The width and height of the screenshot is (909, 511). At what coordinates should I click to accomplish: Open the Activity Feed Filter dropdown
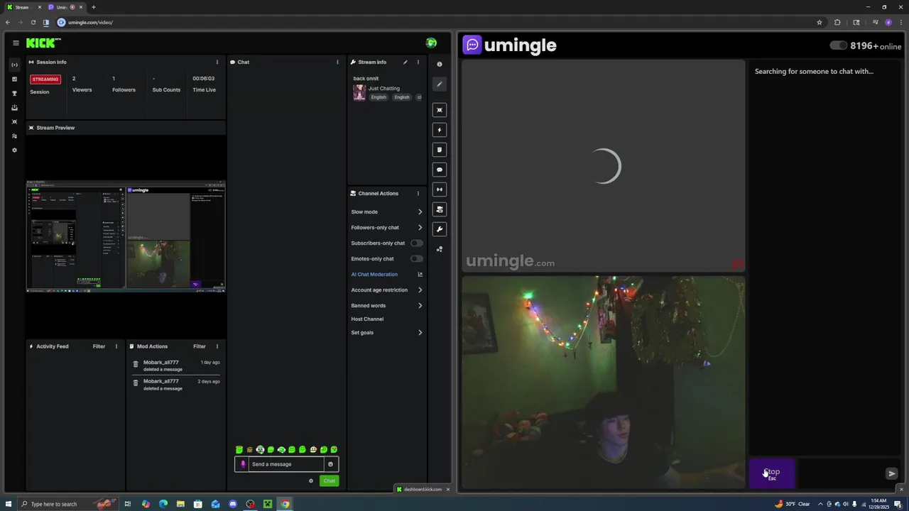click(99, 346)
